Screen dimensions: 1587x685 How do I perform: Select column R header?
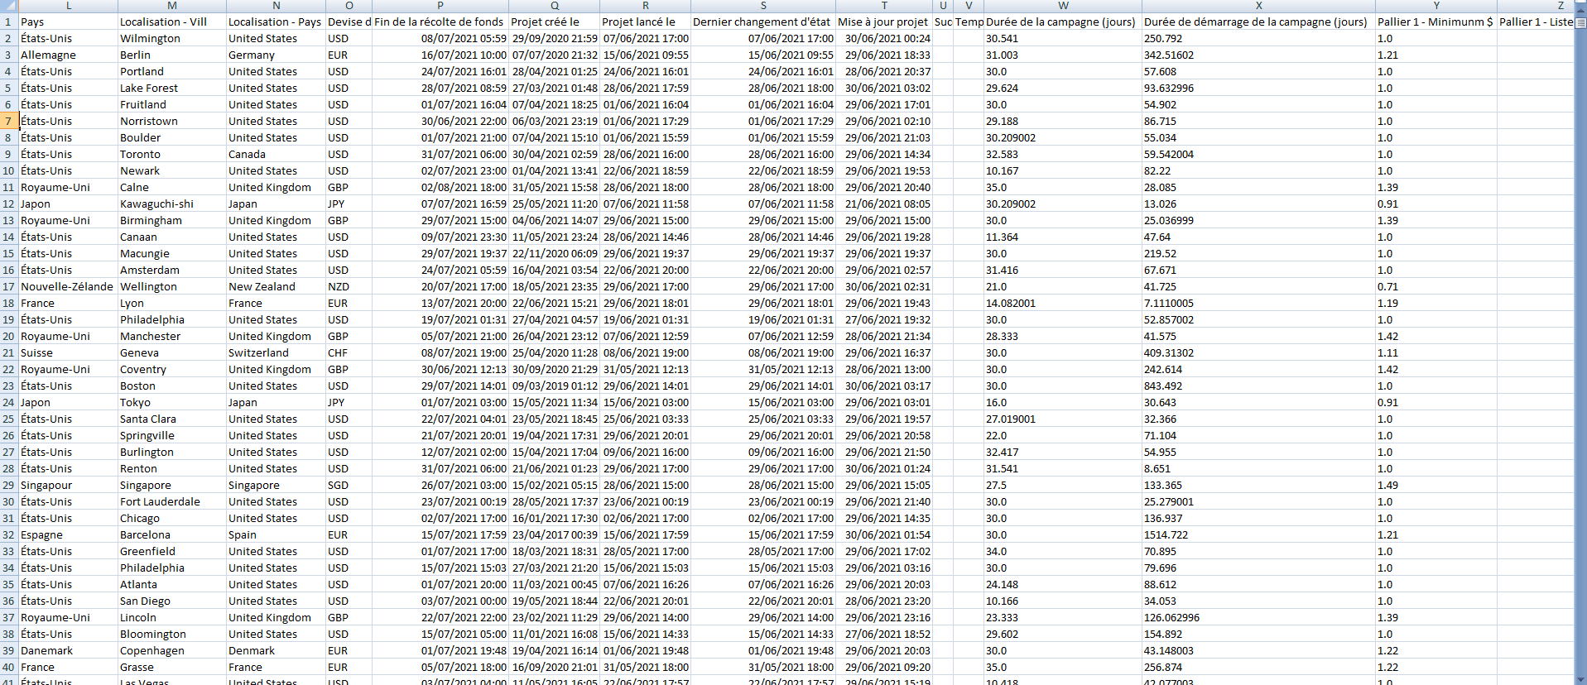[x=646, y=6]
